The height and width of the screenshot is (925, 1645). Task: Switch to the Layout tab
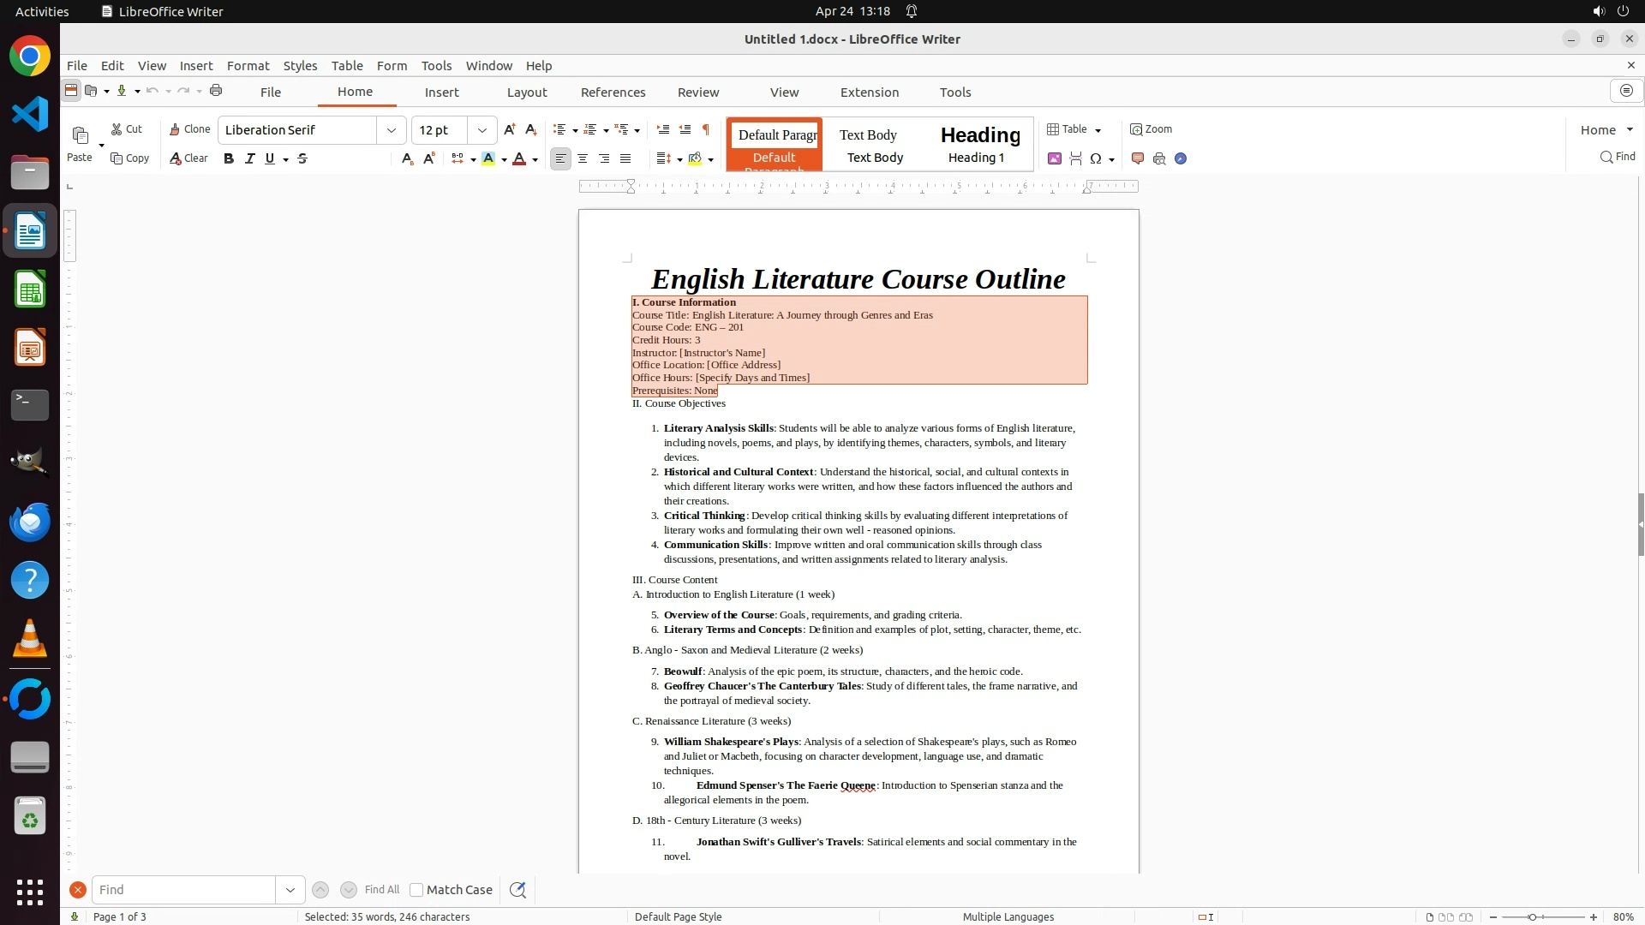tap(526, 92)
